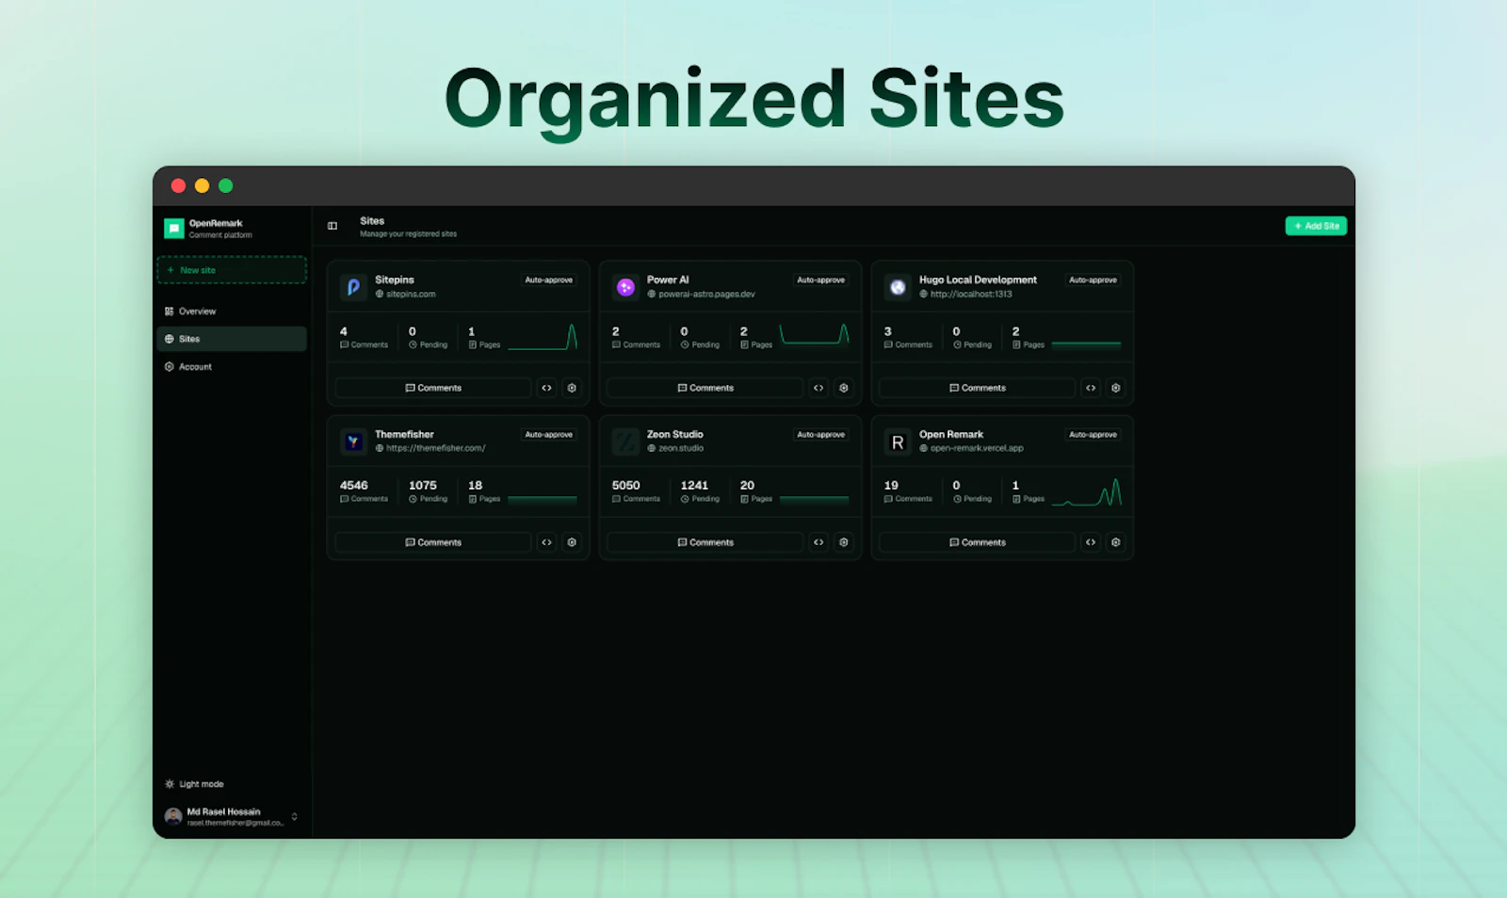Open embed code for Themefisher
1507x898 pixels.
(546, 542)
